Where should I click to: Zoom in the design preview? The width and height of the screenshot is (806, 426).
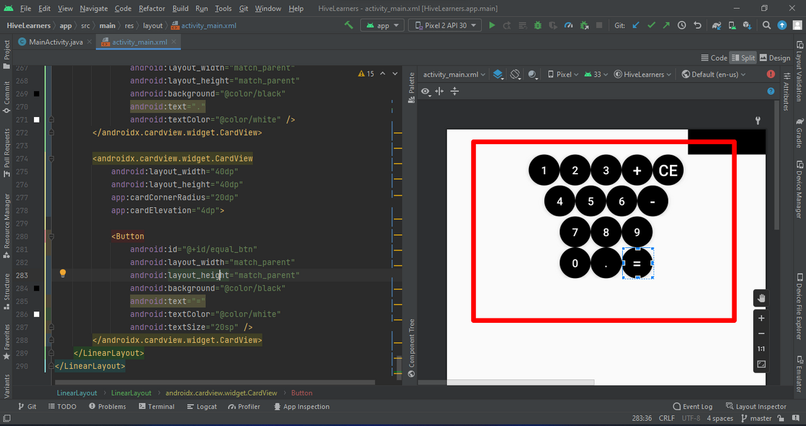pos(761,318)
